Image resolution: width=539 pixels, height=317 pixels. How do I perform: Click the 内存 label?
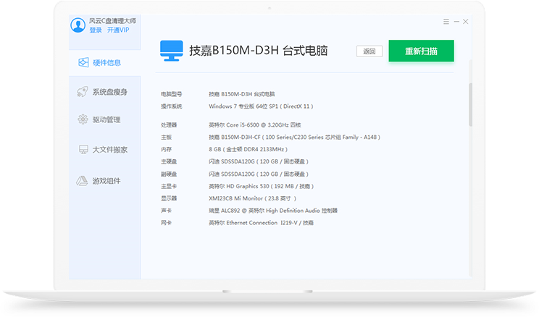pos(166,149)
